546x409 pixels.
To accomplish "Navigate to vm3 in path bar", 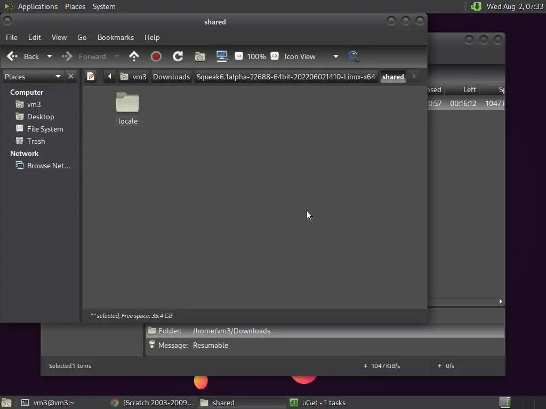I will click(x=134, y=77).
